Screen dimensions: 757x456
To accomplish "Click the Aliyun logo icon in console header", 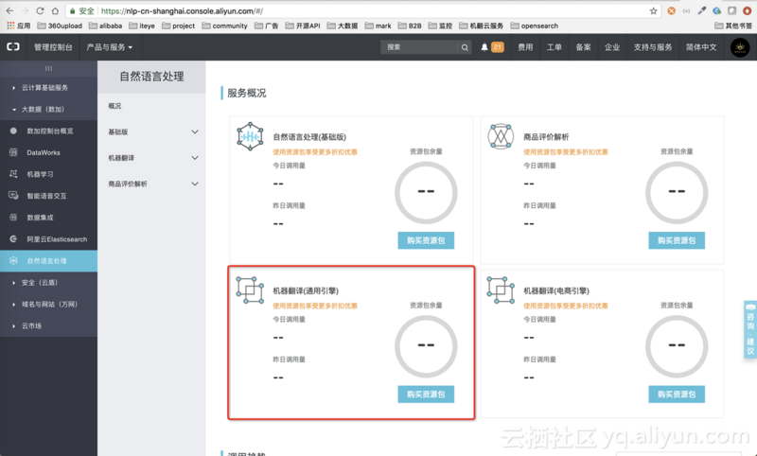I will pos(13,46).
